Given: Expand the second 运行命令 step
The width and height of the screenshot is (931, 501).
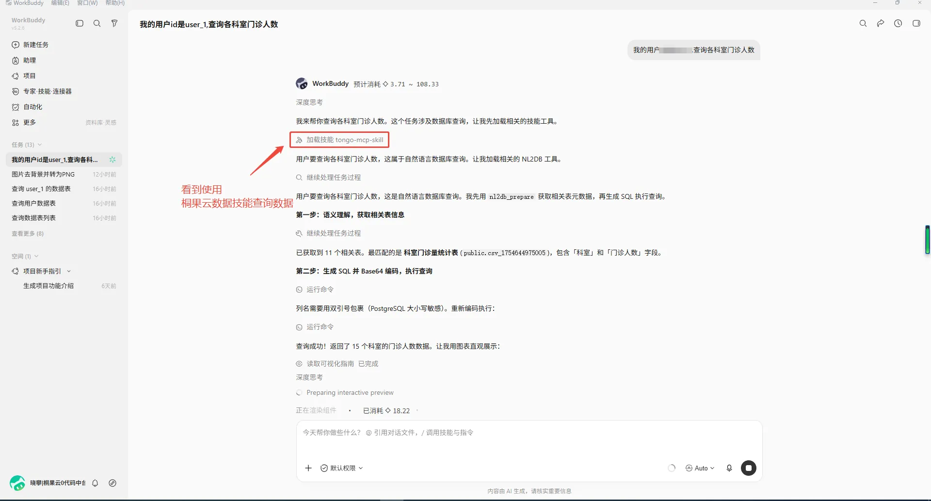Looking at the screenshot, I should 315,327.
